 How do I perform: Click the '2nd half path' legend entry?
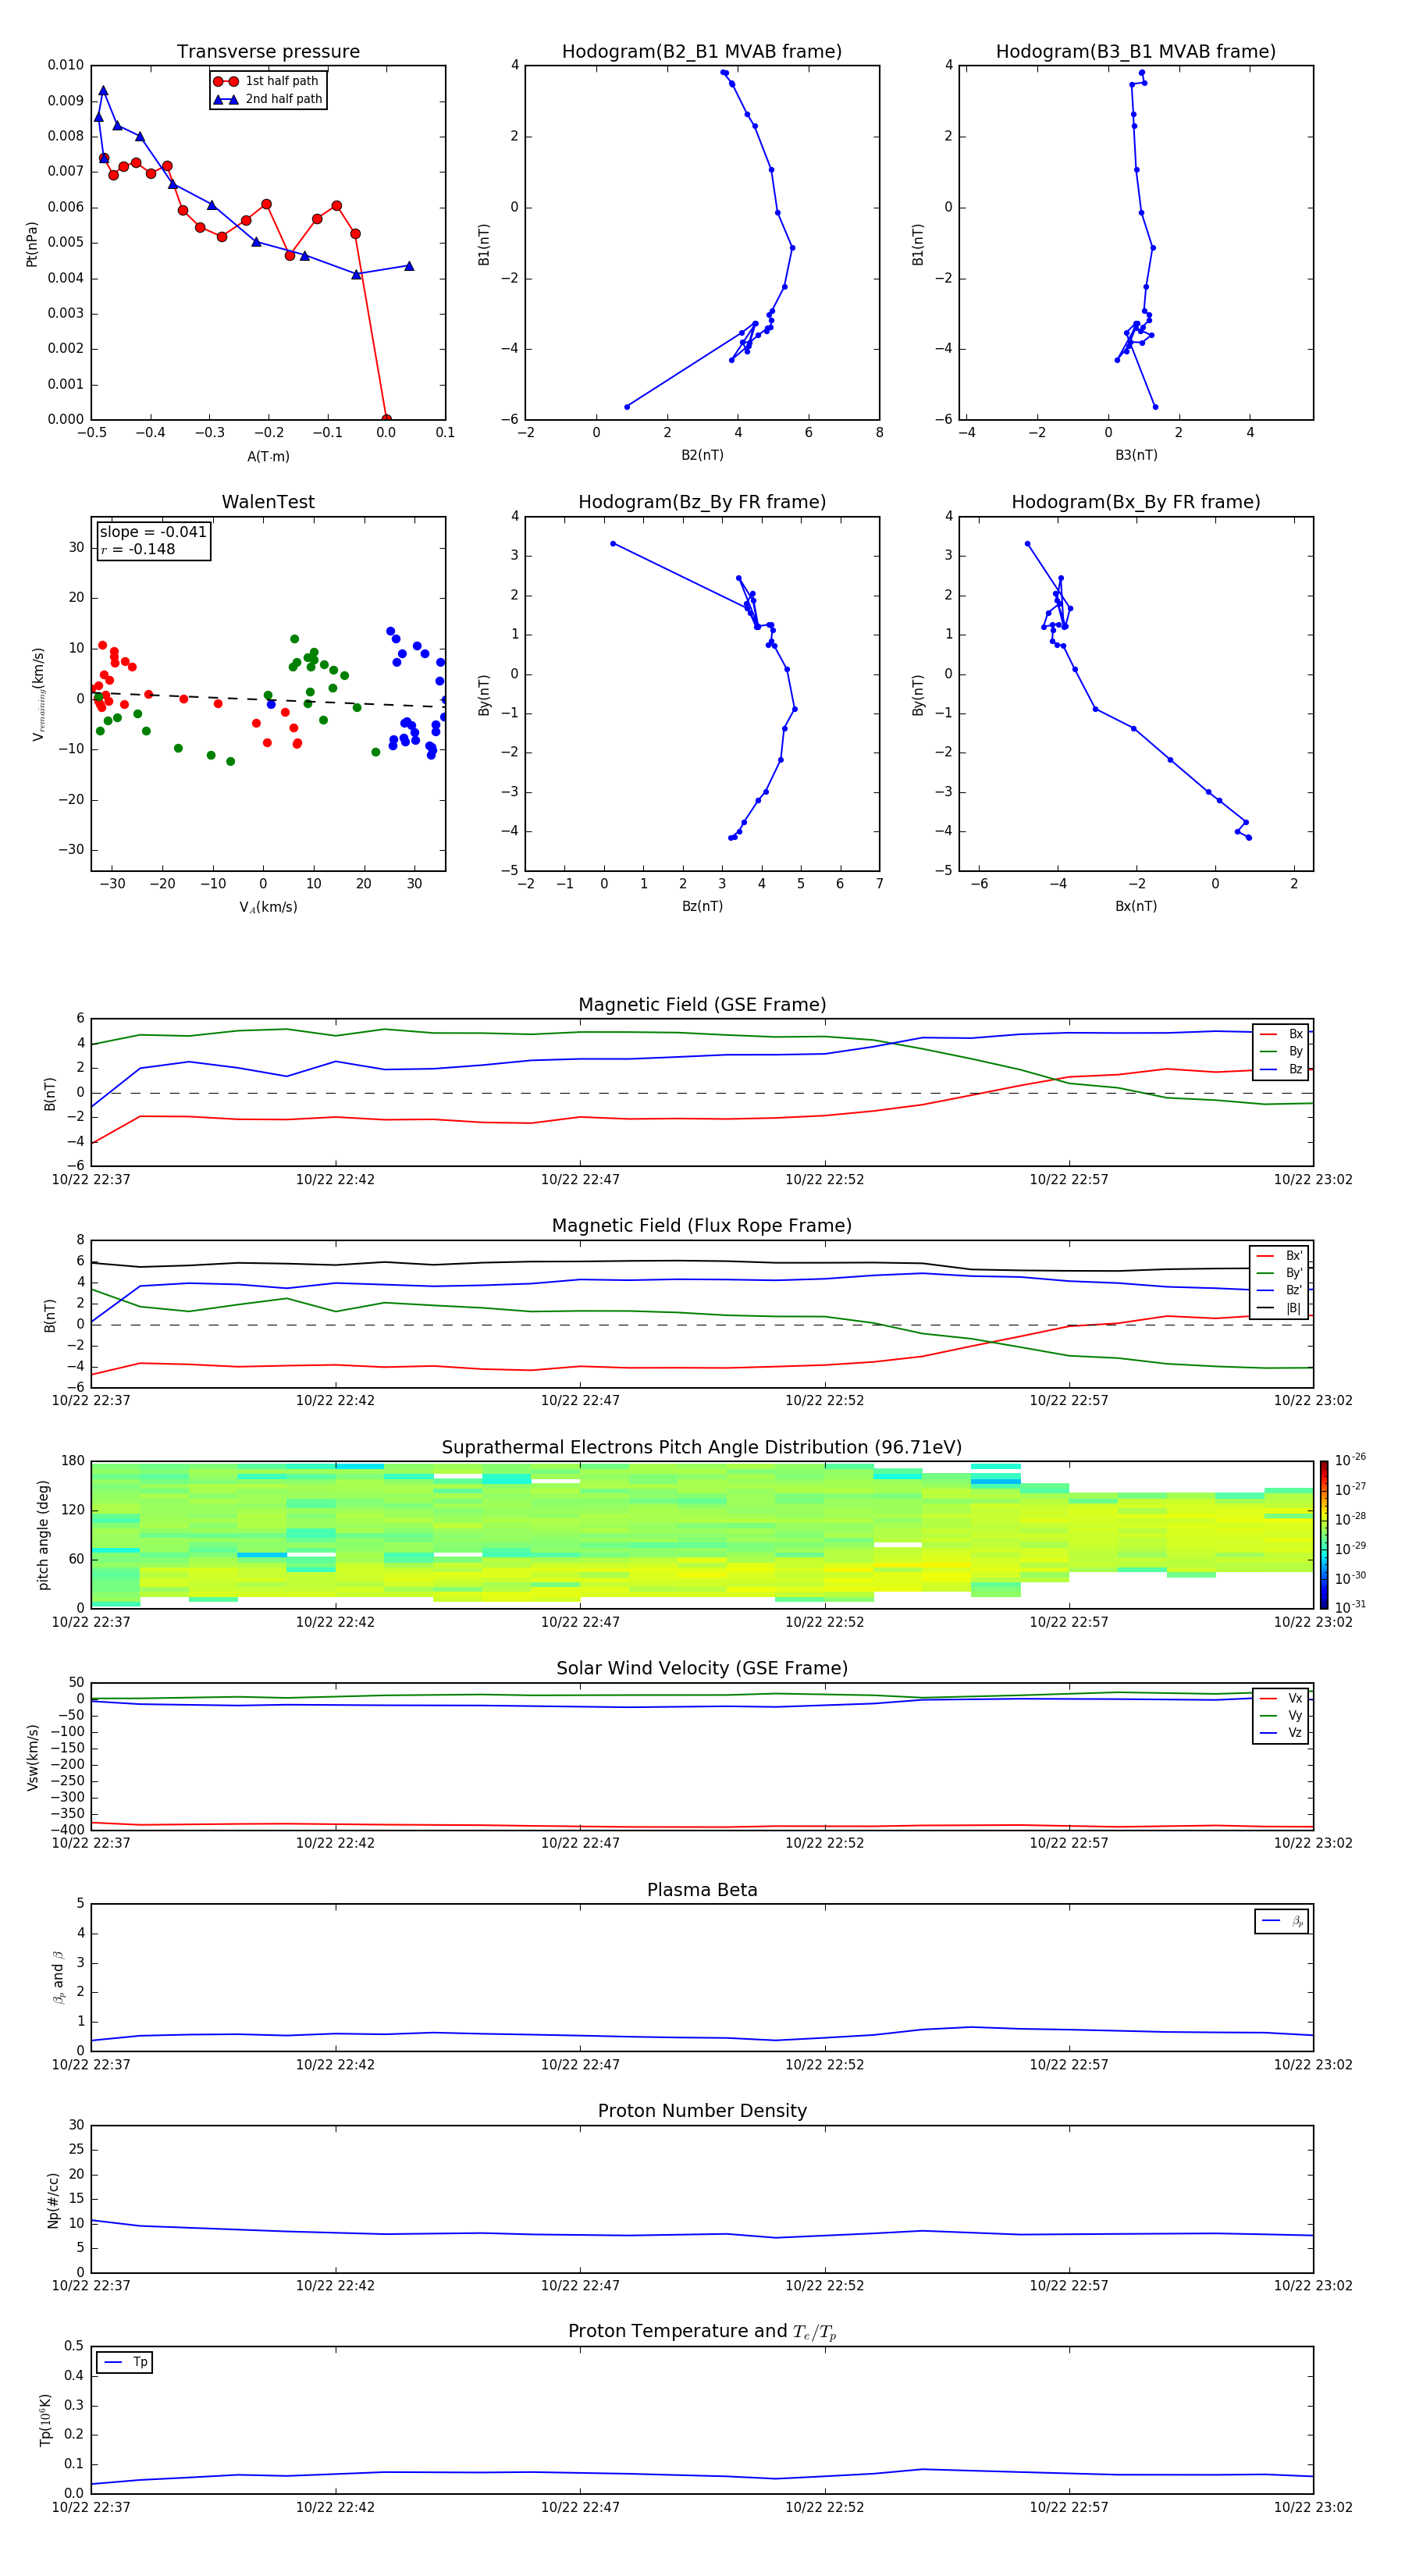click(267, 99)
